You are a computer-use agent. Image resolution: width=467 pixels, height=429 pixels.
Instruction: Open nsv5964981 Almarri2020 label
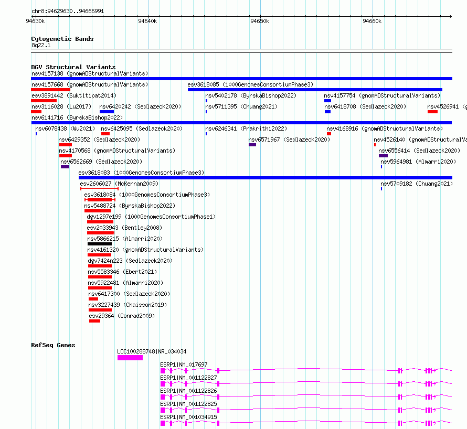tap(418, 162)
